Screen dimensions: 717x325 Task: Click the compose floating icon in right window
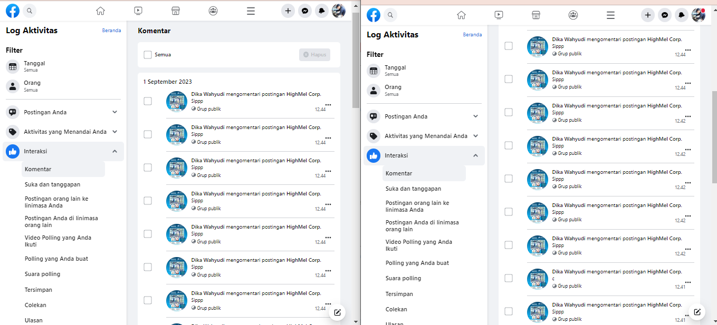(697, 312)
